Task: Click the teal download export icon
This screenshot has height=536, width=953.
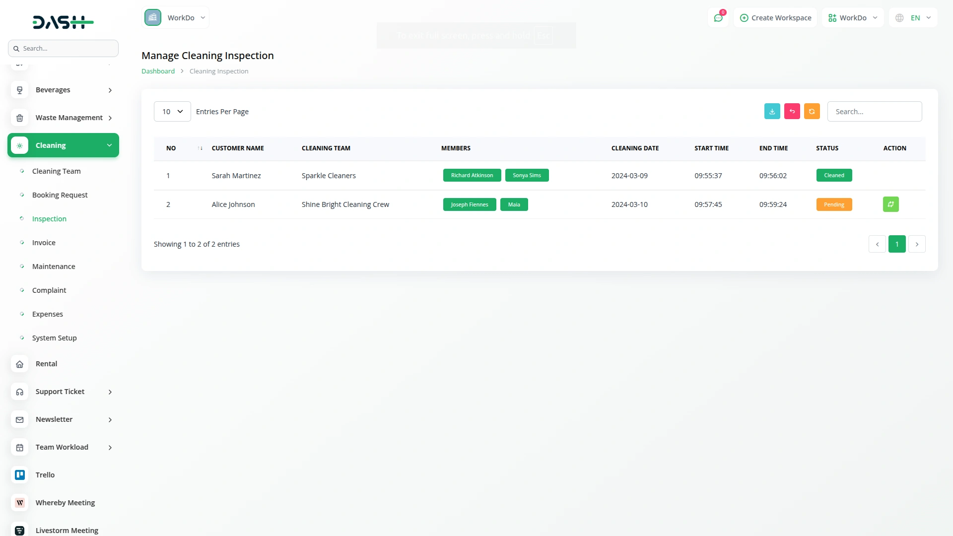Action: [x=772, y=112]
